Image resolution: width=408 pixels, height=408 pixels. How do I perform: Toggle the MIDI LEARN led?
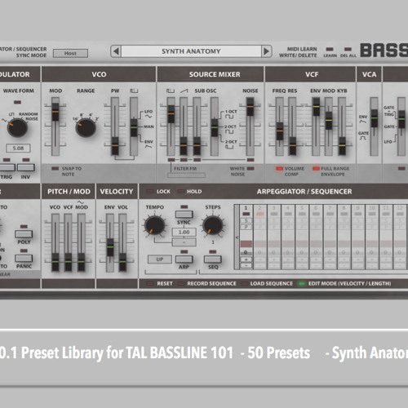[x=330, y=49]
